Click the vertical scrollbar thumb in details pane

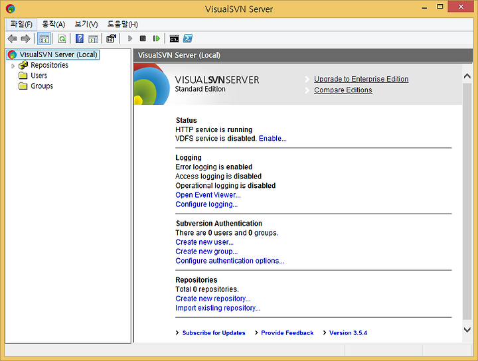click(467, 201)
